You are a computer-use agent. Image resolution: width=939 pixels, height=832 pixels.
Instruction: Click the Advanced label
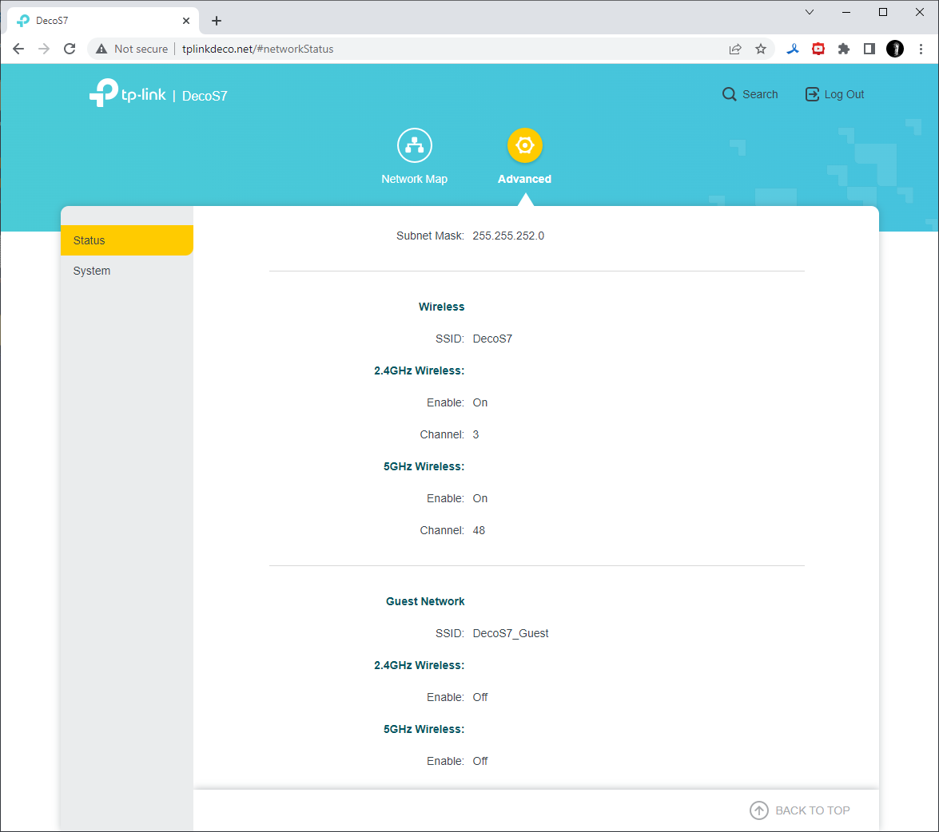tap(524, 179)
